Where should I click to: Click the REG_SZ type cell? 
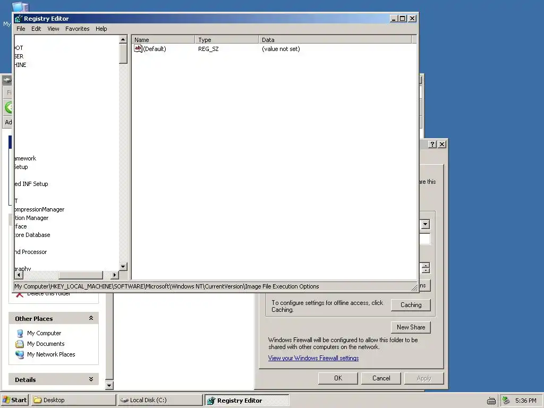pos(208,49)
